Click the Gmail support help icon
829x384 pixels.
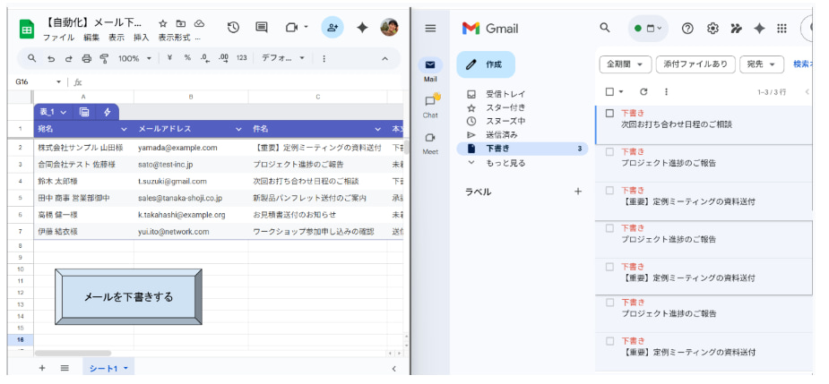687,29
